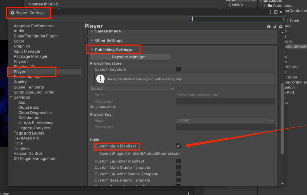
Task: Open Player settings help documentation icon
Action: click(x=269, y=27)
